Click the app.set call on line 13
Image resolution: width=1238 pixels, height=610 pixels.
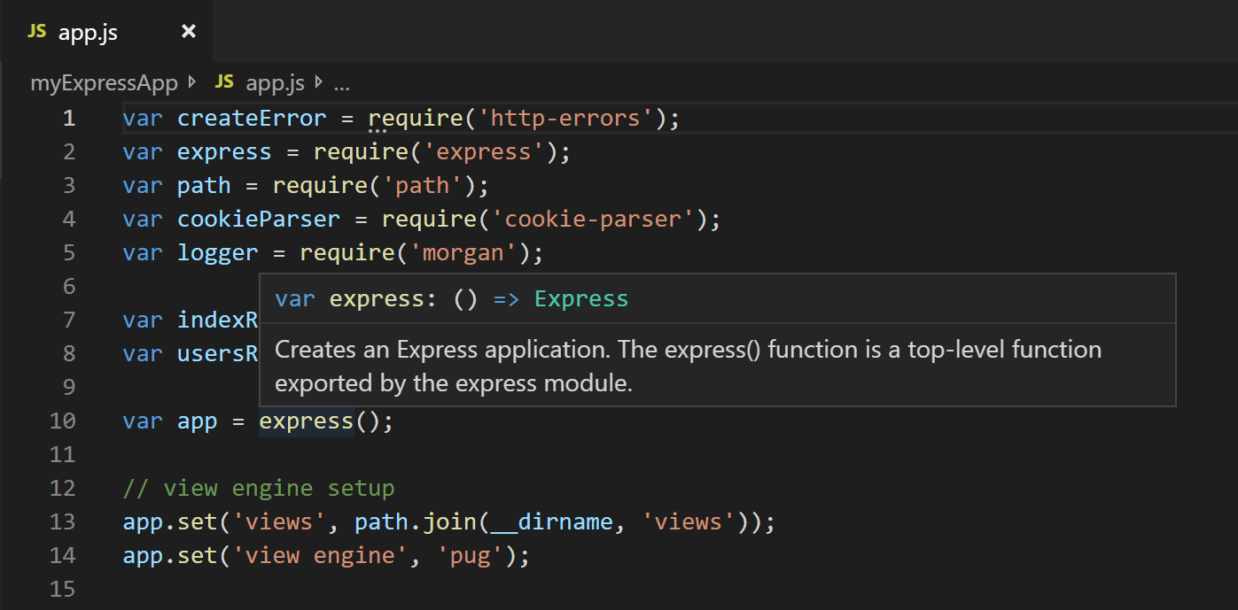pyautogui.click(x=174, y=521)
